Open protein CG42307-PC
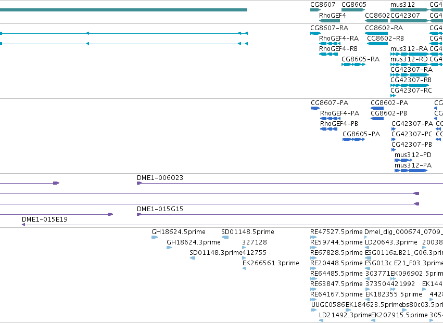443x323 pixels. [412, 134]
